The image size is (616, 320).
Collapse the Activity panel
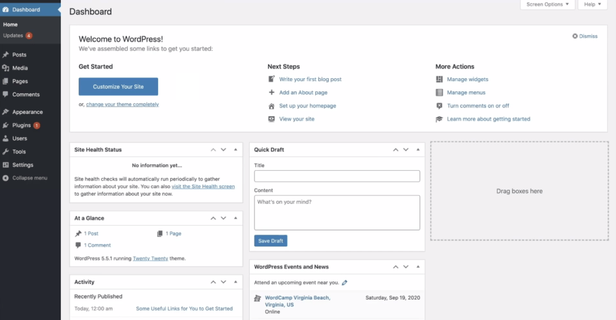[x=236, y=282]
